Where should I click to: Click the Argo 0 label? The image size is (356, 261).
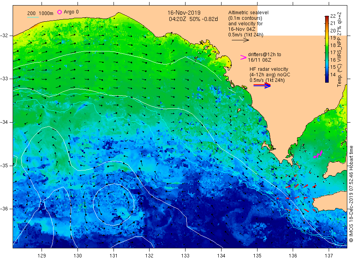tap(71, 12)
